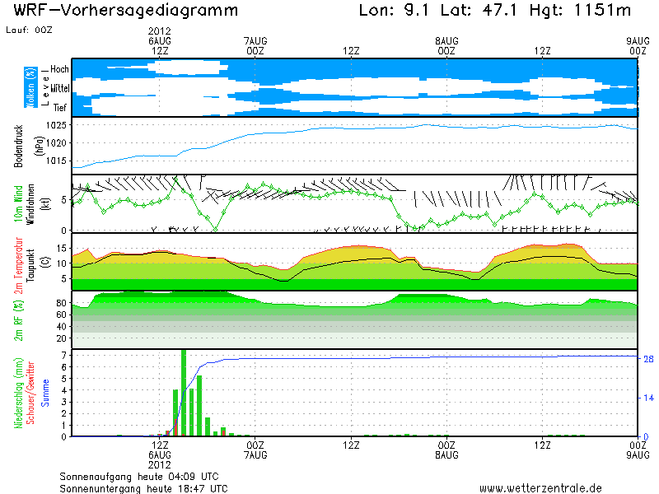Click the green Niederschlag (mm) axis label

[17, 393]
